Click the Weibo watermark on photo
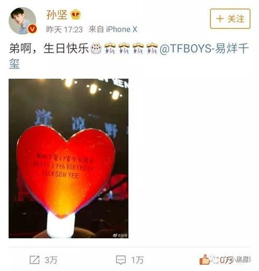259x271 pixels. click(120, 235)
